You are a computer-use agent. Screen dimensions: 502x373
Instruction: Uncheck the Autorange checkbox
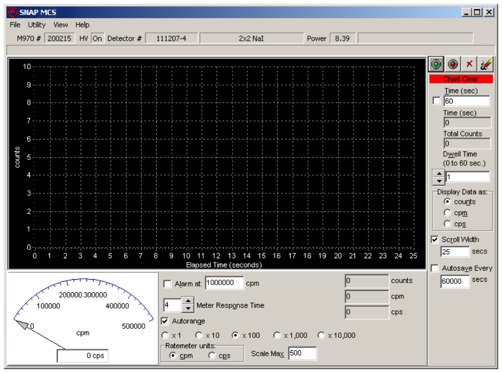click(x=165, y=321)
